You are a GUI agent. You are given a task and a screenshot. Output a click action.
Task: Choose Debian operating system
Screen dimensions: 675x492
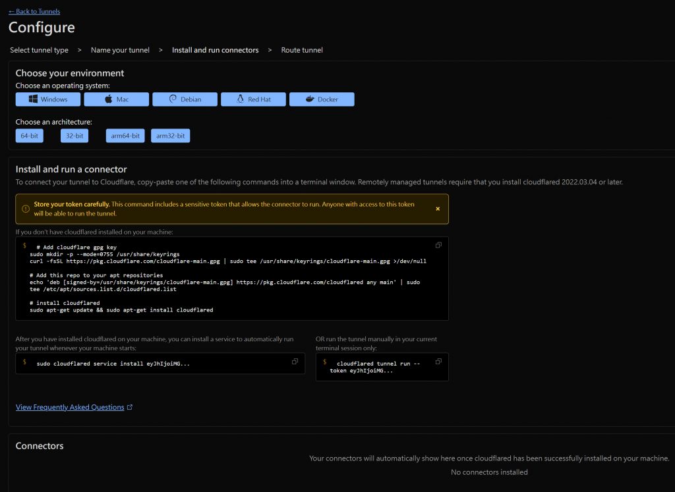tap(185, 99)
